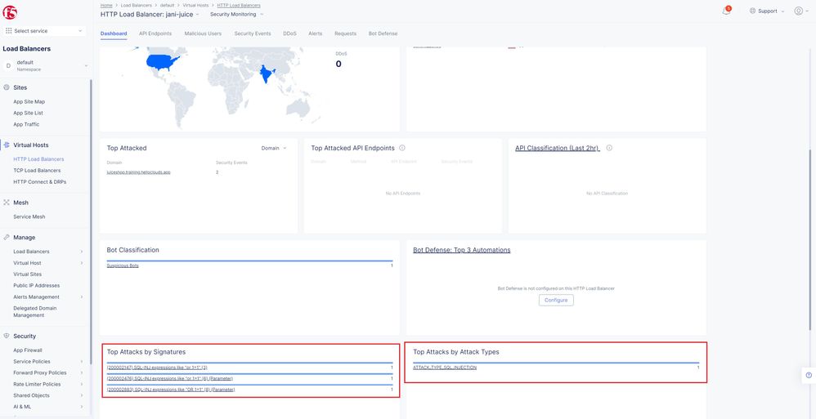Click the Sites globe icon in sidebar
This screenshot has width=816, height=419.
[x=7, y=87]
